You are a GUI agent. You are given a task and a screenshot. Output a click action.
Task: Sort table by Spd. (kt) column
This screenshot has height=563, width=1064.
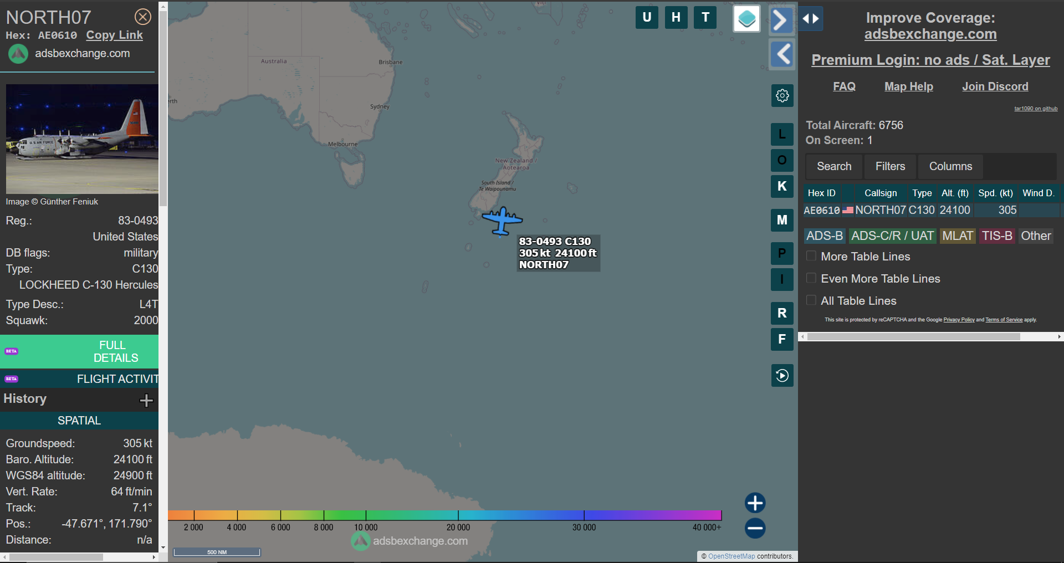pos(995,193)
